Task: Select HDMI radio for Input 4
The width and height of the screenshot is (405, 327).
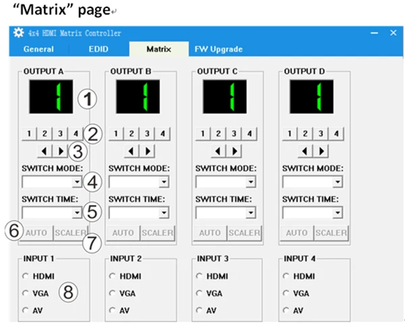Action: (x=286, y=276)
